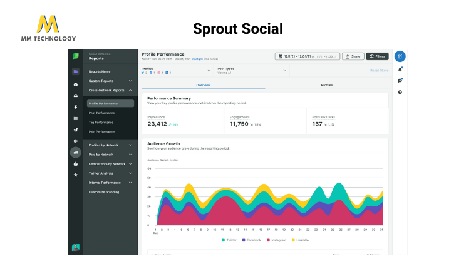Open the messages speech bubble icon

[400, 80]
